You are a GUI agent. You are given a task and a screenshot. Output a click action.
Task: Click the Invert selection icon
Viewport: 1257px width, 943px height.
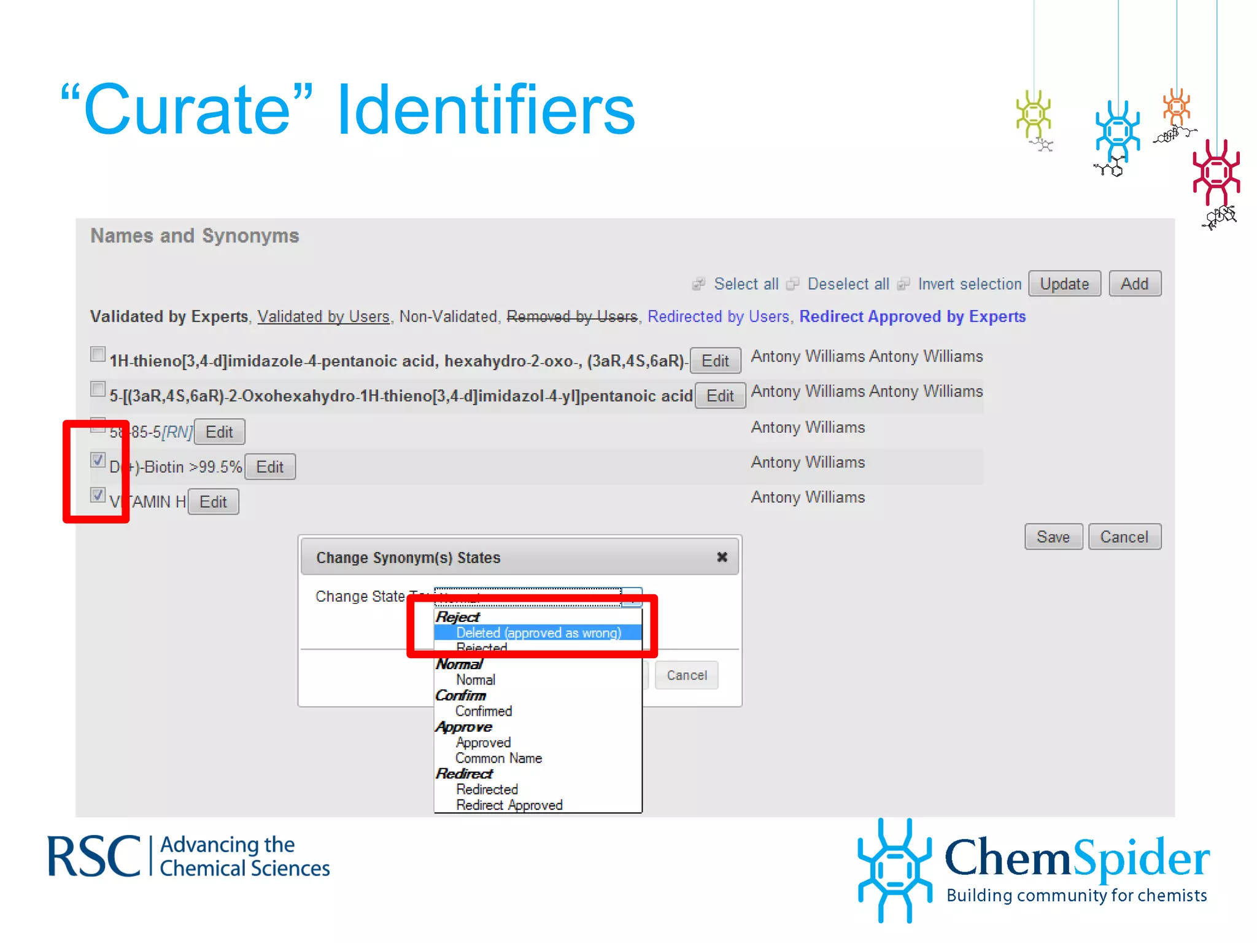click(903, 284)
